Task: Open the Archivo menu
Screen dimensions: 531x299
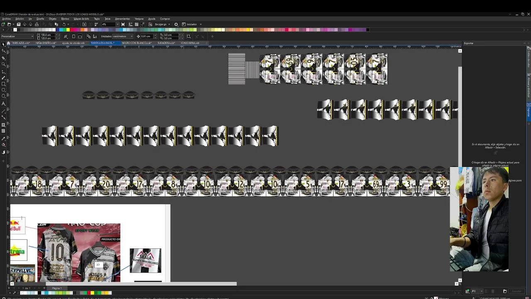Action: tap(6, 19)
